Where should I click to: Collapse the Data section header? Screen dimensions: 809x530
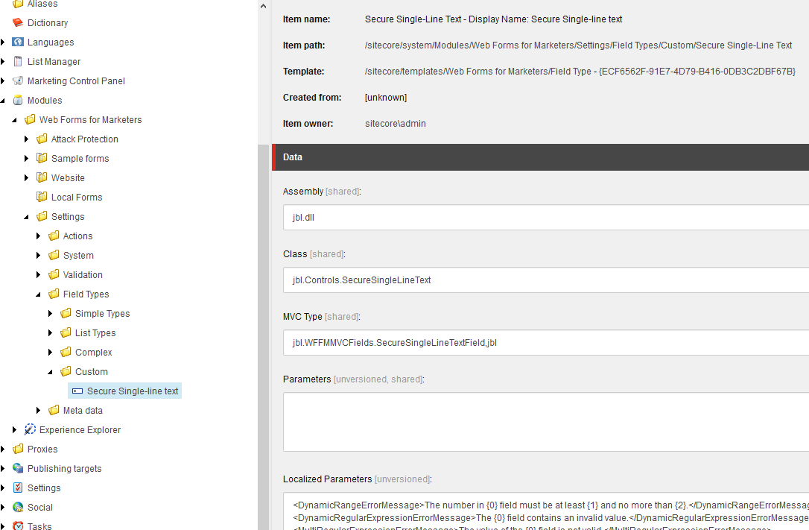click(x=540, y=157)
